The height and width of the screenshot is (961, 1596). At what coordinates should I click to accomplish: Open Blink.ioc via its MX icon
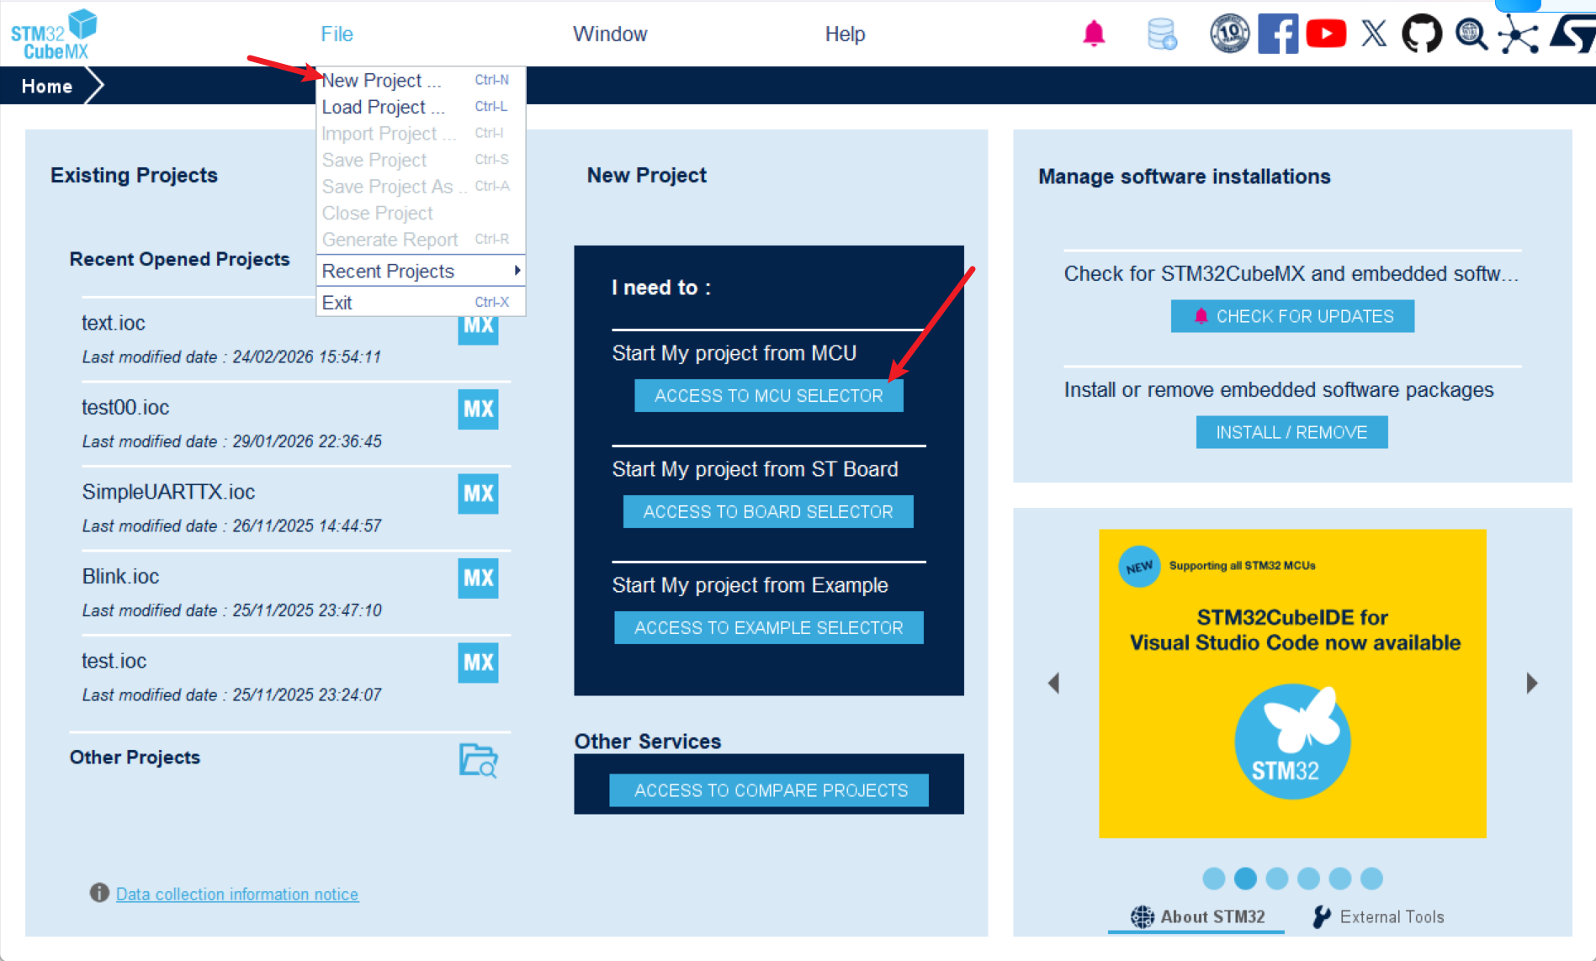point(478,578)
